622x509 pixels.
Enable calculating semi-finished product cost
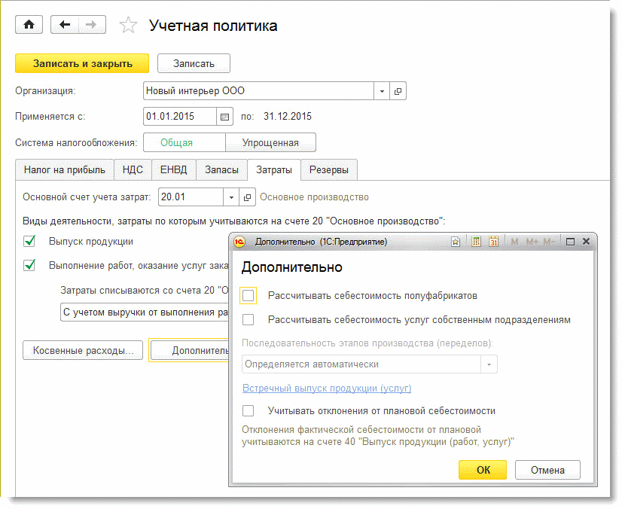248,296
